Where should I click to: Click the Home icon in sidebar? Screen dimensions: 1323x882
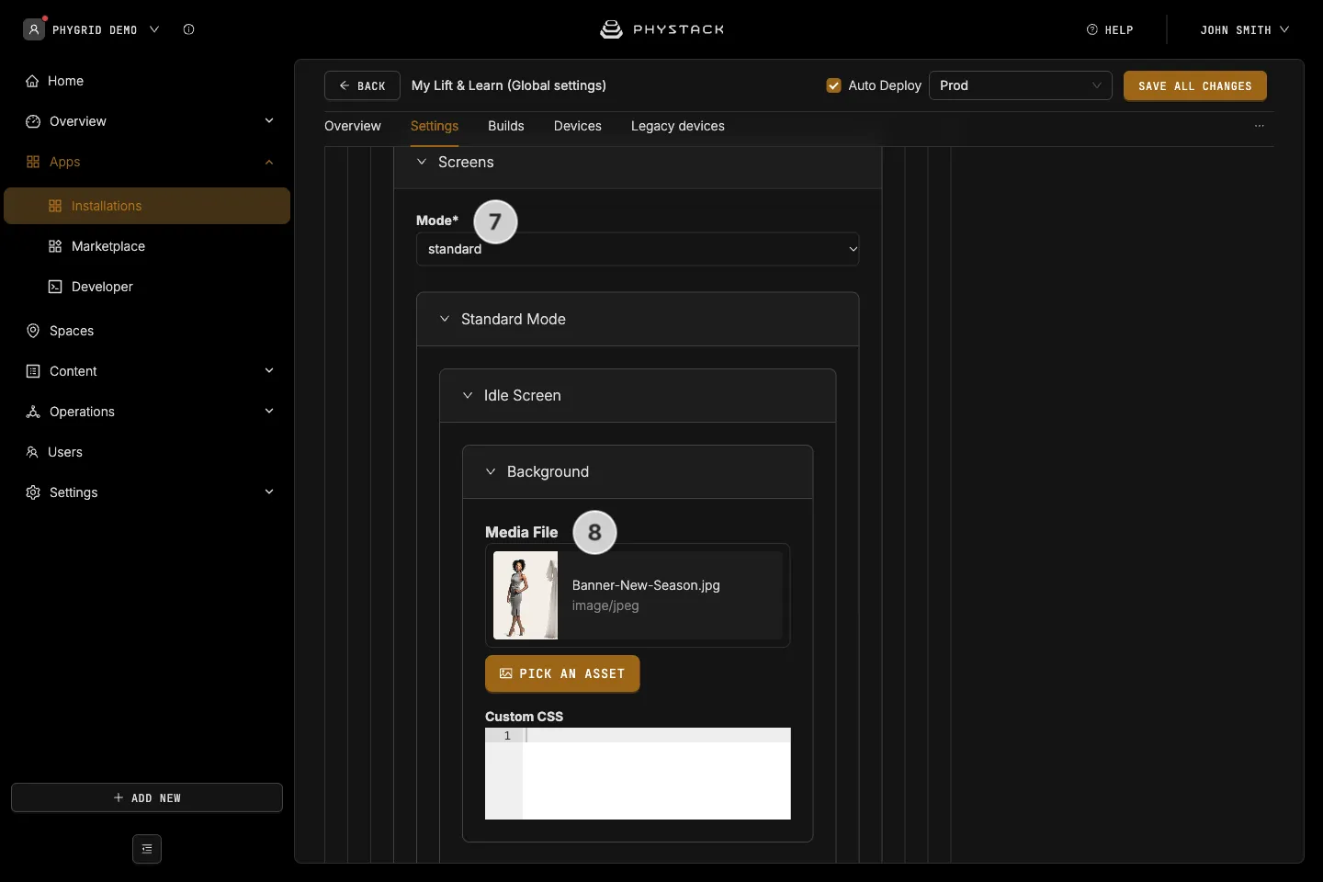click(32, 81)
